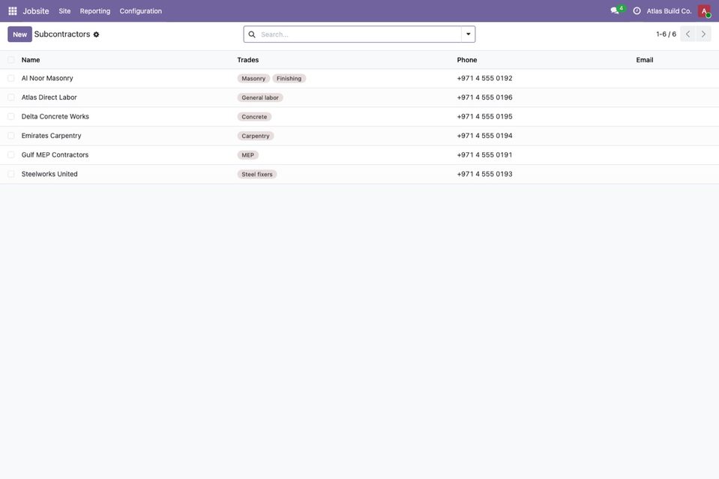The image size is (719, 479).
Task: Open the activities clock icon
Action: [637, 11]
